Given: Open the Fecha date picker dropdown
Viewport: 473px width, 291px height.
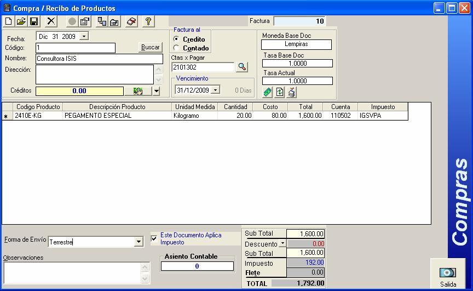Looking at the screenshot, I should click(84, 37).
